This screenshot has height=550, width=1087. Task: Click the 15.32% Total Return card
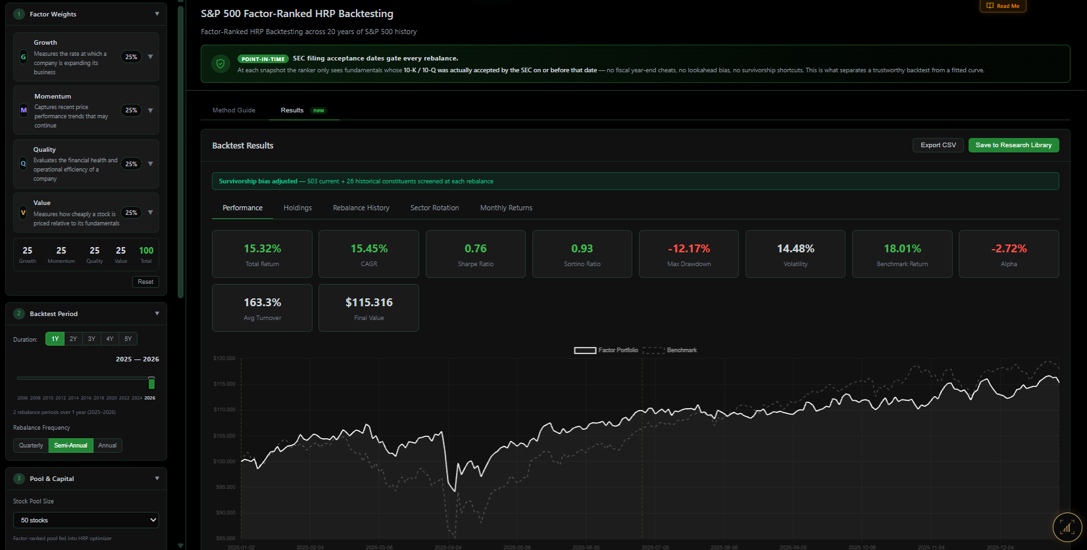[x=262, y=254]
